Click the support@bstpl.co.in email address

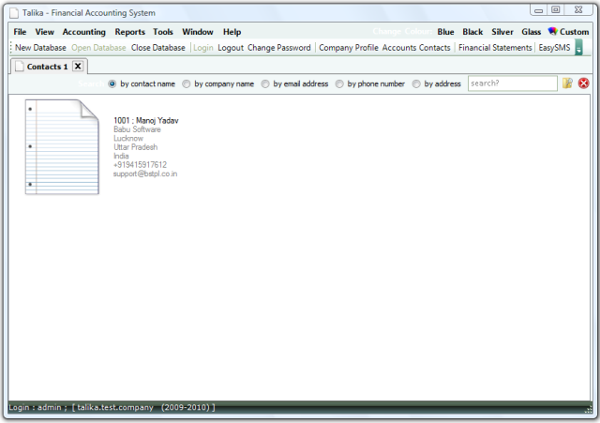pos(145,174)
